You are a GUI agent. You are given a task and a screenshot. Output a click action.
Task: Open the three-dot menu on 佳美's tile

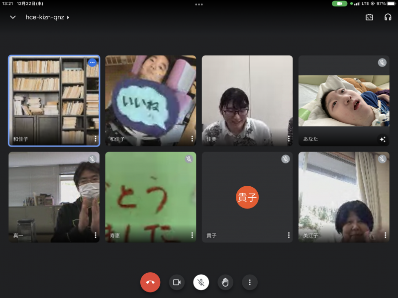point(288,139)
